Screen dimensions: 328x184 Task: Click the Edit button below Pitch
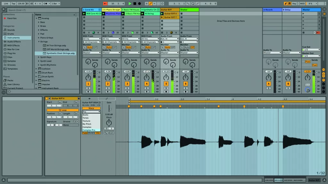[111, 133]
